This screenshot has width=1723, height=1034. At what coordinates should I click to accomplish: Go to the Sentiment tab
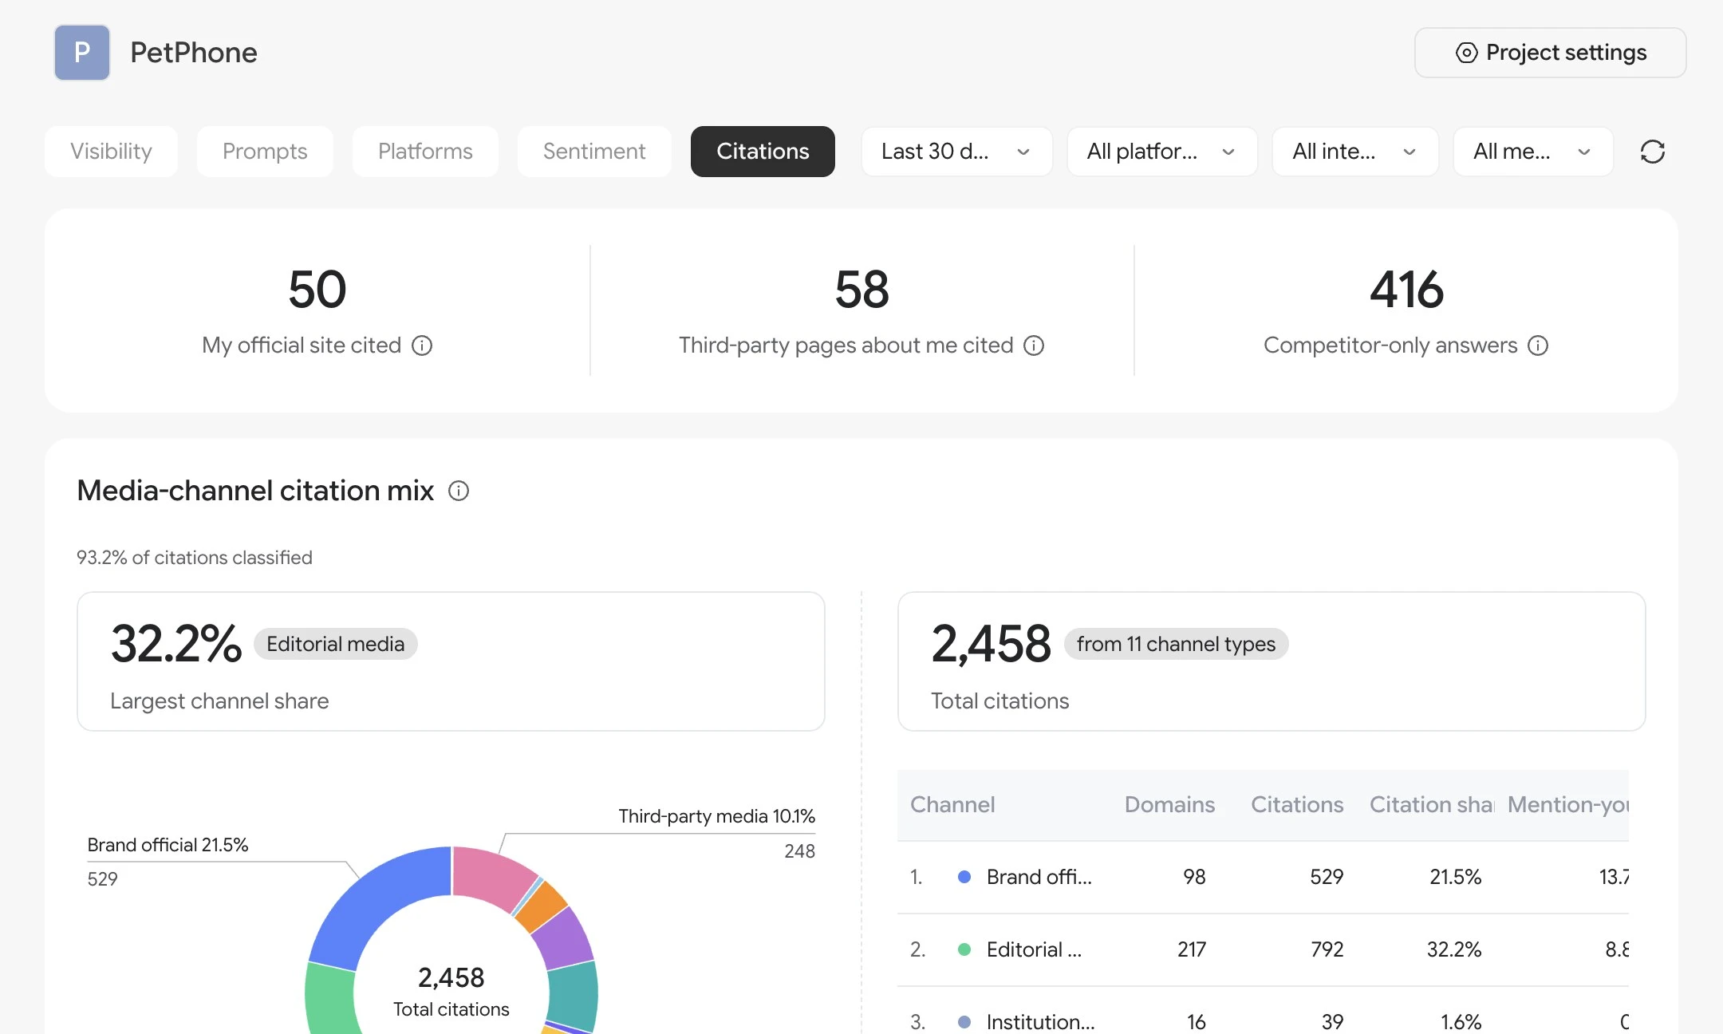coord(594,152)
